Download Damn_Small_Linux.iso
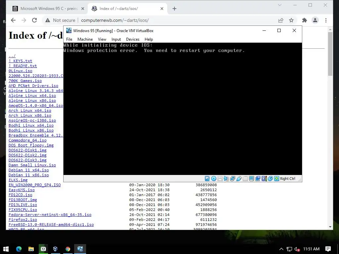339x254 pixels. [x=32, y=165]
